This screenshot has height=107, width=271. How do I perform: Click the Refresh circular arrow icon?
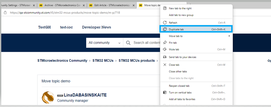click(x=165, y=22)
